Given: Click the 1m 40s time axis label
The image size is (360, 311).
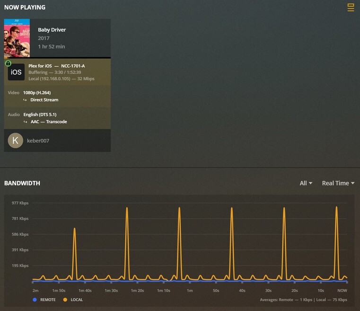Looking at the screenshot, I should [85, 291].
